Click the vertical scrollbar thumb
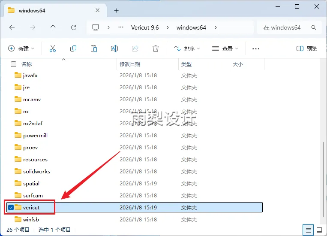This screenshot has width=327, height=236. (323, 180)
